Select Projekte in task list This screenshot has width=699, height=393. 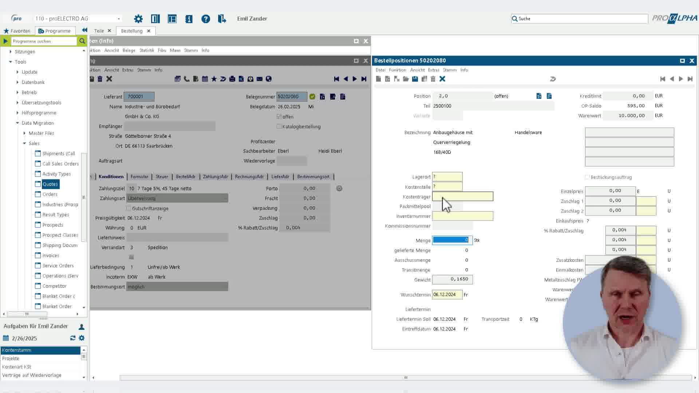point(40,358)
